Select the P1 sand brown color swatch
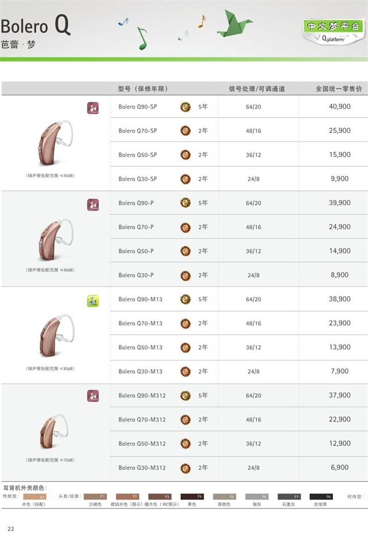This screenshot has width=368, height=540. 95,496
